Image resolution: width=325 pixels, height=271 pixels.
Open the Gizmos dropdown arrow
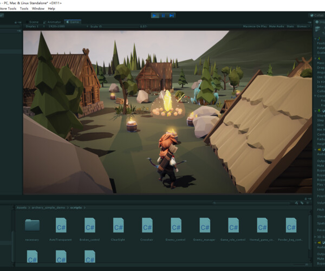[x=309, y=27]
